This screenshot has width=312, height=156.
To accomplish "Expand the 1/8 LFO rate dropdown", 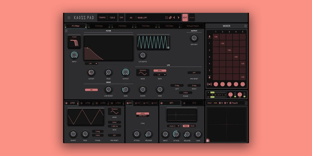I will pos(160,75).
